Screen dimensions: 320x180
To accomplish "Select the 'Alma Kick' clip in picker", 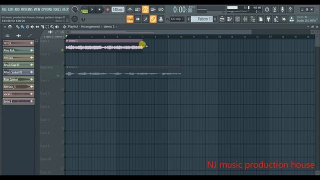I will point(18,50).
